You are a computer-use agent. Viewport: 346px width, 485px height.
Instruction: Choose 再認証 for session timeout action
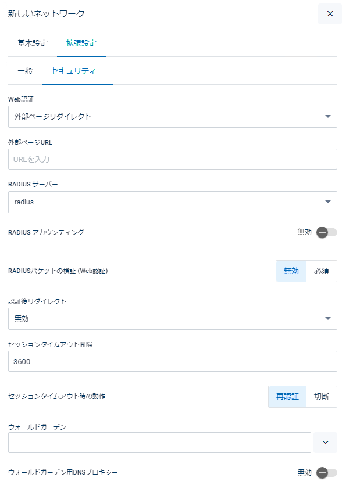(x=287, y=397)
